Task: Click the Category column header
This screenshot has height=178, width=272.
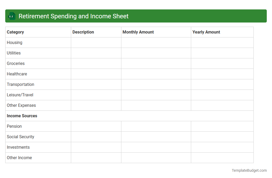Action: coord(15,32)
